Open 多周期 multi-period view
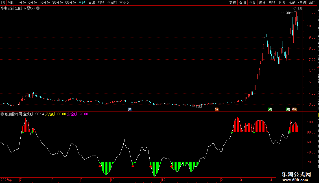Viewport: 319px width, 183px height. 112,3
